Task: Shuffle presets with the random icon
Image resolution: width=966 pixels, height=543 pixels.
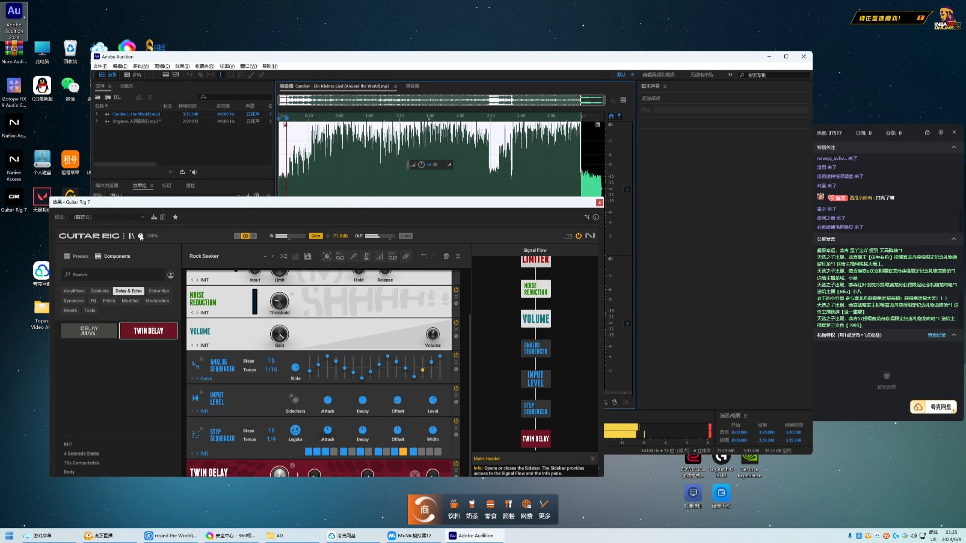Action: click(284, 256)
